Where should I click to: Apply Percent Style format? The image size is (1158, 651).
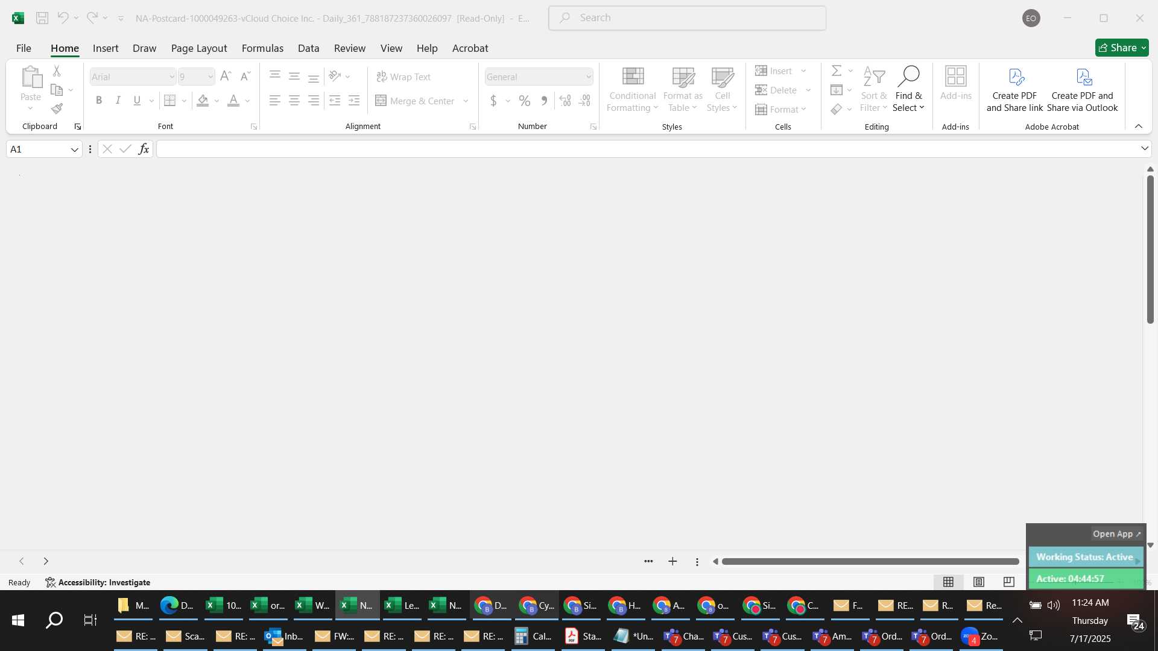tap(525, 101)
